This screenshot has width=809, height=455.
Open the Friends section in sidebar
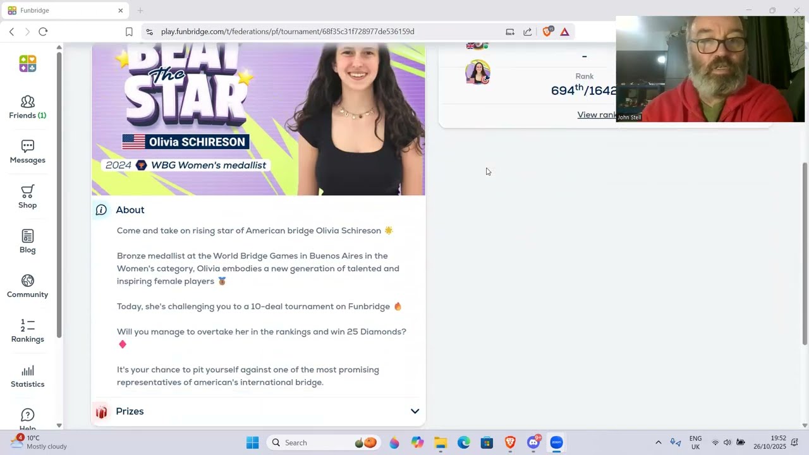pos(28,107)
